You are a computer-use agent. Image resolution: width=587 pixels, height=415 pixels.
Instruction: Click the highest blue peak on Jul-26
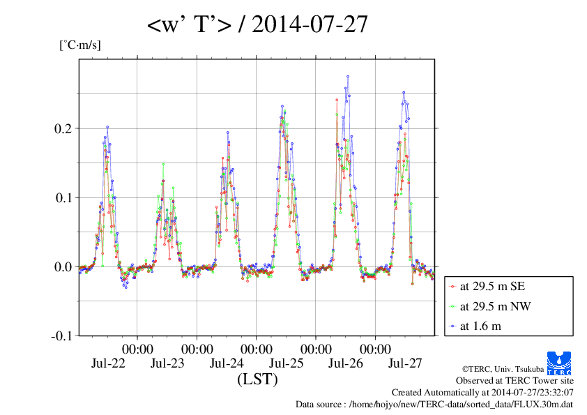point(348,77)
